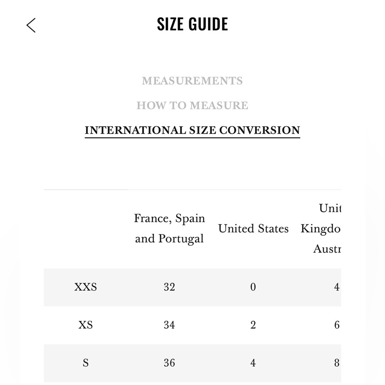Click United States size 0 cell
Viewport: 385px width, 385px height.
(253, 287)
